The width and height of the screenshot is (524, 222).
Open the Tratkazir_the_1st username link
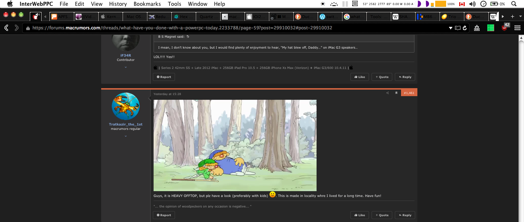click(126, 124)
